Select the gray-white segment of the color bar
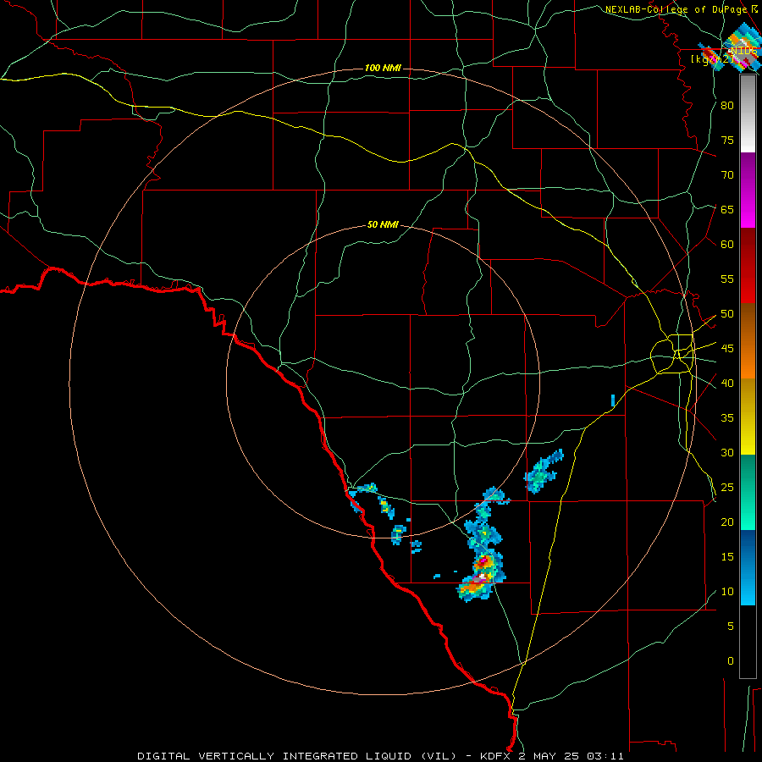762x762 pixels. 748,113
